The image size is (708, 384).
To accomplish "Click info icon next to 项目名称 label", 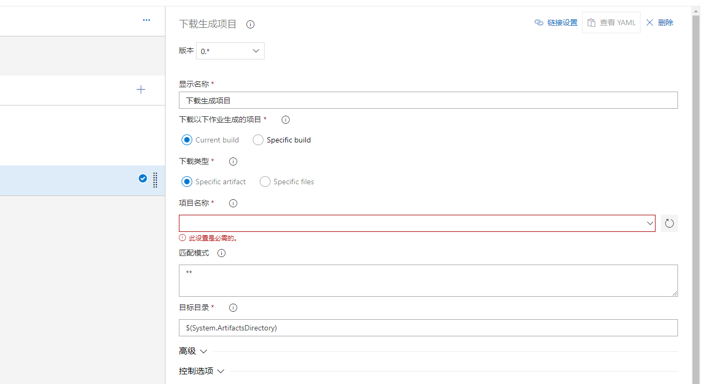I will [233, 204].
